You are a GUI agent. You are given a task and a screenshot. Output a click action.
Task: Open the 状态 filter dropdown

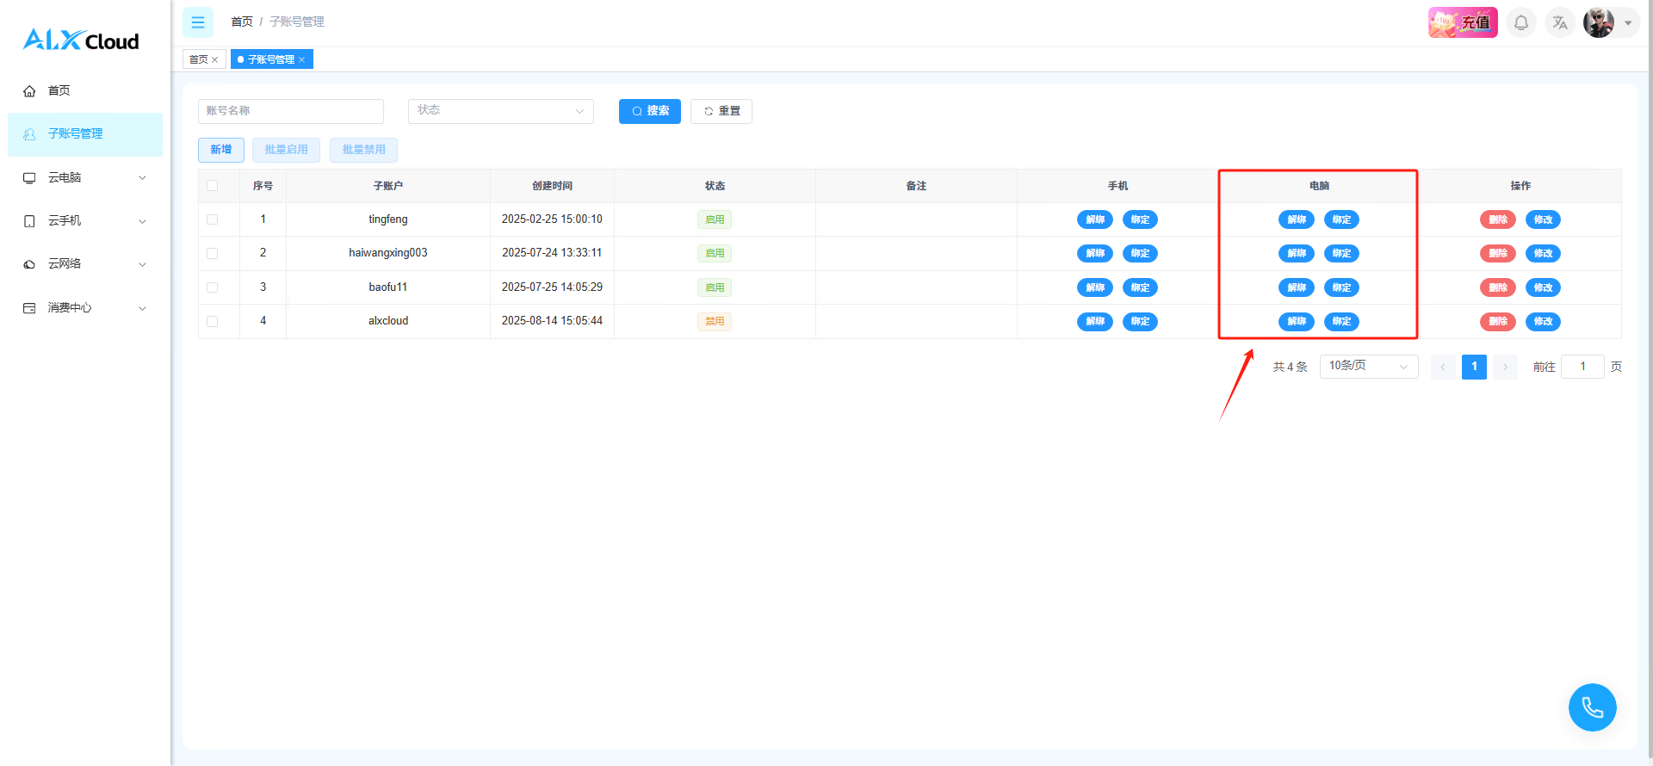(x=500, y=111)
